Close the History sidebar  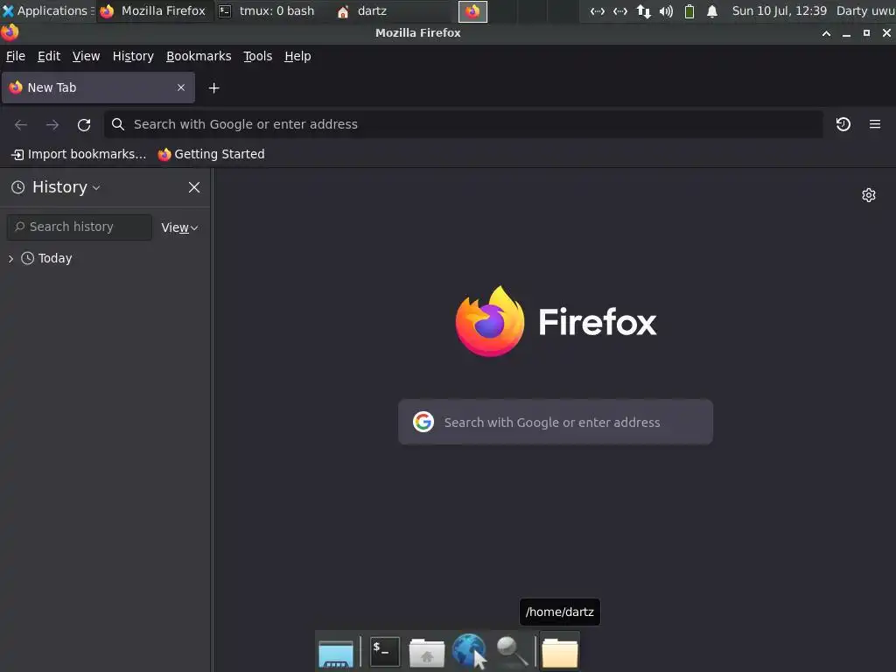[x=194, y=187]
